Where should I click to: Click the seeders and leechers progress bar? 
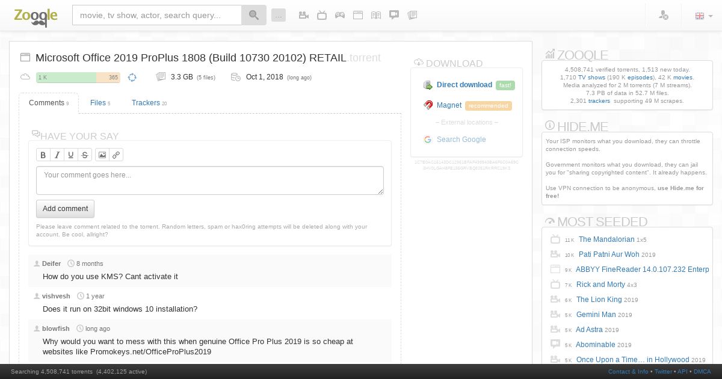click(x=78, y=77)
